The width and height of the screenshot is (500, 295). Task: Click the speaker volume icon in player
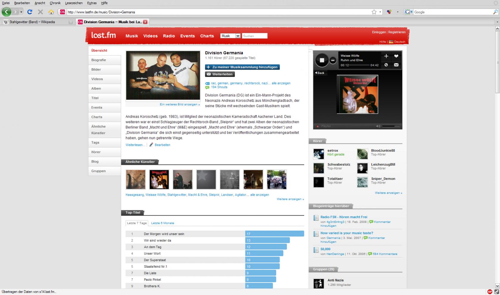[378, 126]
